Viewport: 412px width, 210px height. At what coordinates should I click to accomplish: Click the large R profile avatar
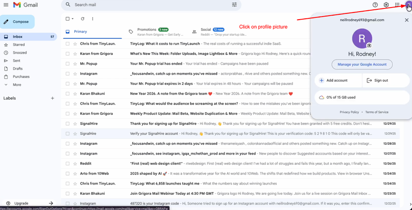[362, 38]
